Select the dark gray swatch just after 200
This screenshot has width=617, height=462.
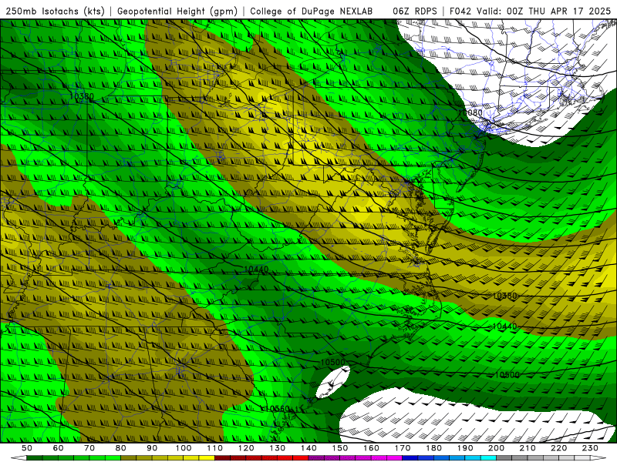[x=504, y=458]
